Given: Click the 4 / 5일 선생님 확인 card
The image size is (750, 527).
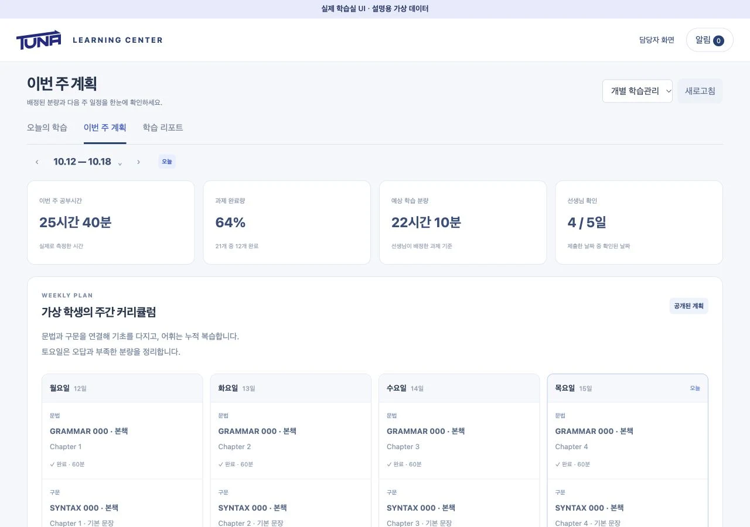Looking at the screenshot, I should pos(639,223).
